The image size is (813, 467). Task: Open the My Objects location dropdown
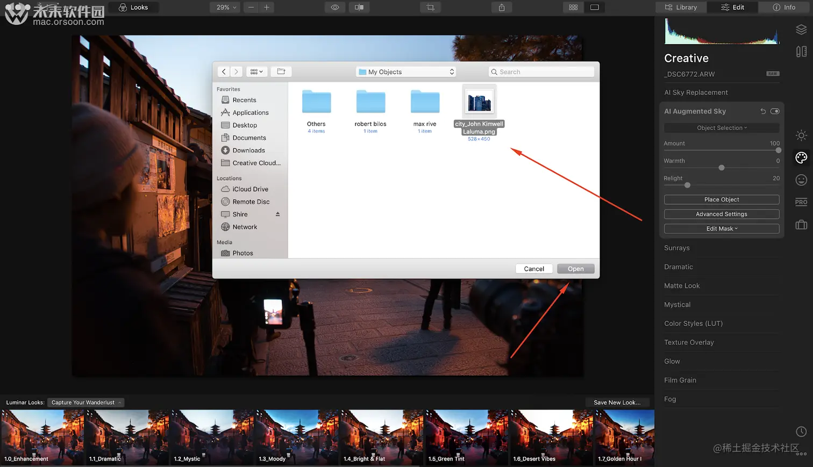406,71
